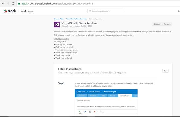Focus the Search app directory field
Viewport: 180px width, 117px height.
tap(105, 11)
